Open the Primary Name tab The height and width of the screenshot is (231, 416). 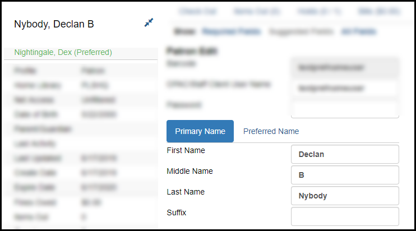200,131
